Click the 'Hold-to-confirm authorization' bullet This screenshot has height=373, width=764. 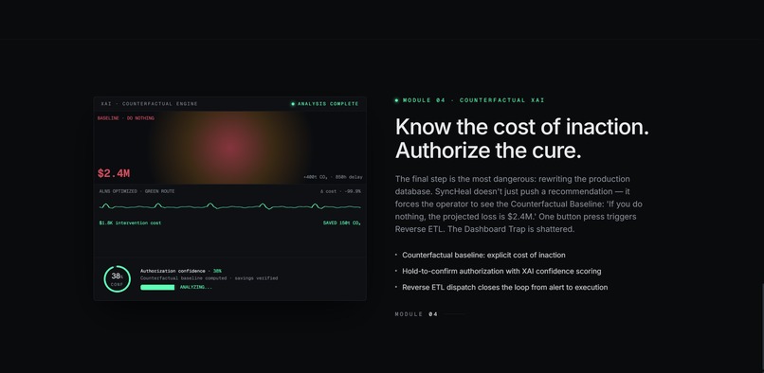pyautogui.click(x=501, y=271)
